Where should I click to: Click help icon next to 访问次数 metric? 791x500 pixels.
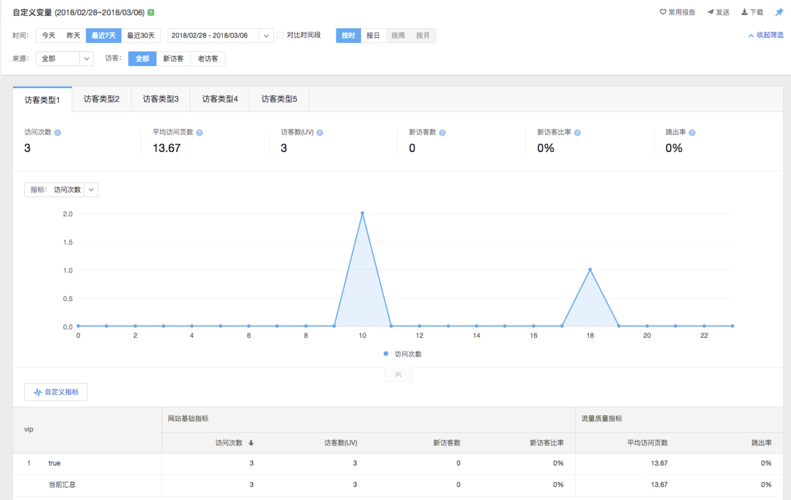pos(57,133)
